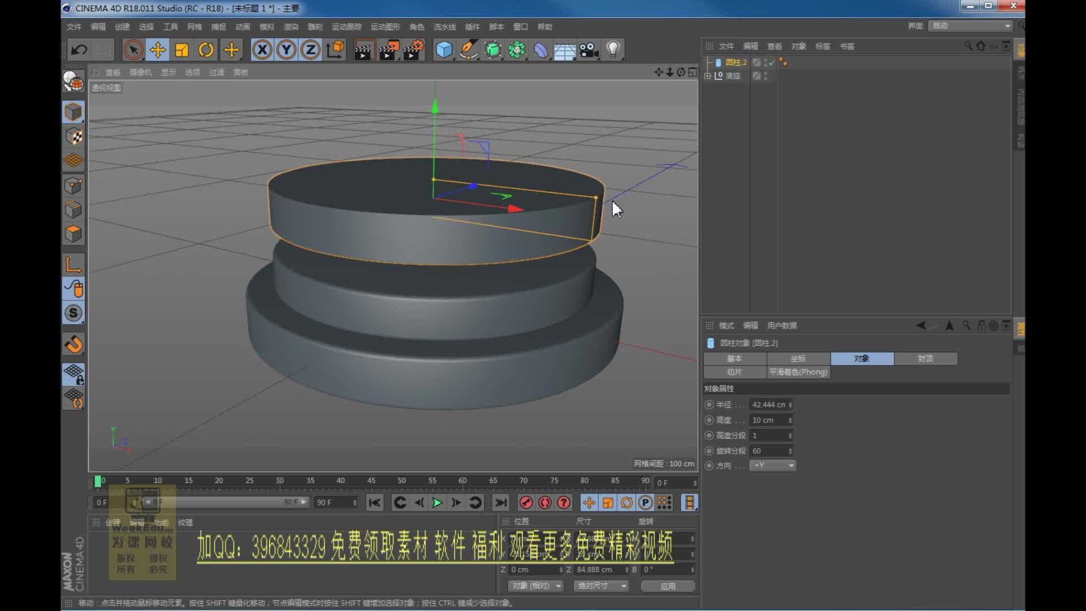This screenshot has width=1086, height=611.
Task: Switch to the 封顶 attribute tab
Action: pyautogui.click(x=926, y=358)
